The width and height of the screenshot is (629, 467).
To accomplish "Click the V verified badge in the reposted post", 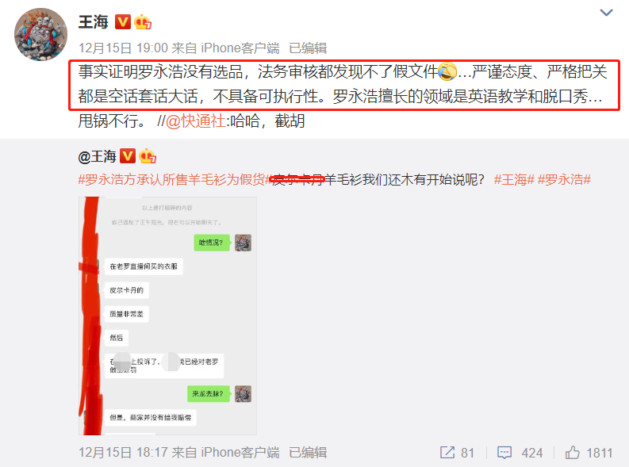I will click(x=128, y=156).
